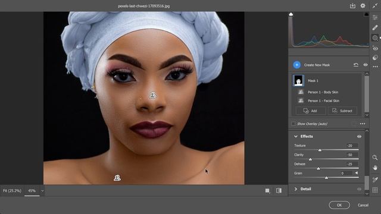Toggle the grid overlay icon
This screenshot has height=214, width=381.
375,190
